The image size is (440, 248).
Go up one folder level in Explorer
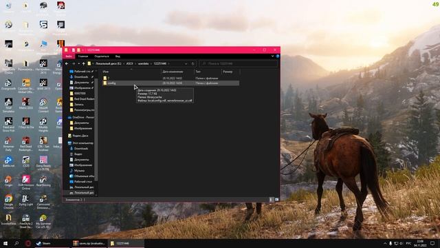[84, 63]
